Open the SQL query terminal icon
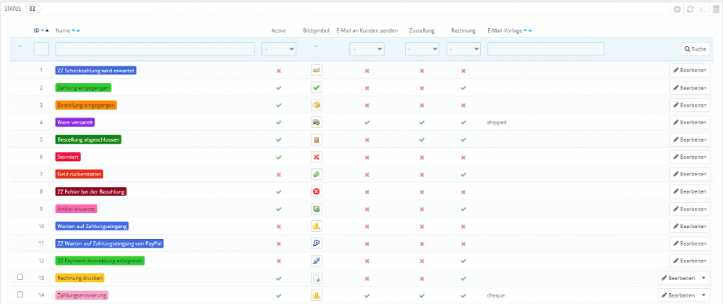This screenshot has width=723, height=304. click(702, 9)
